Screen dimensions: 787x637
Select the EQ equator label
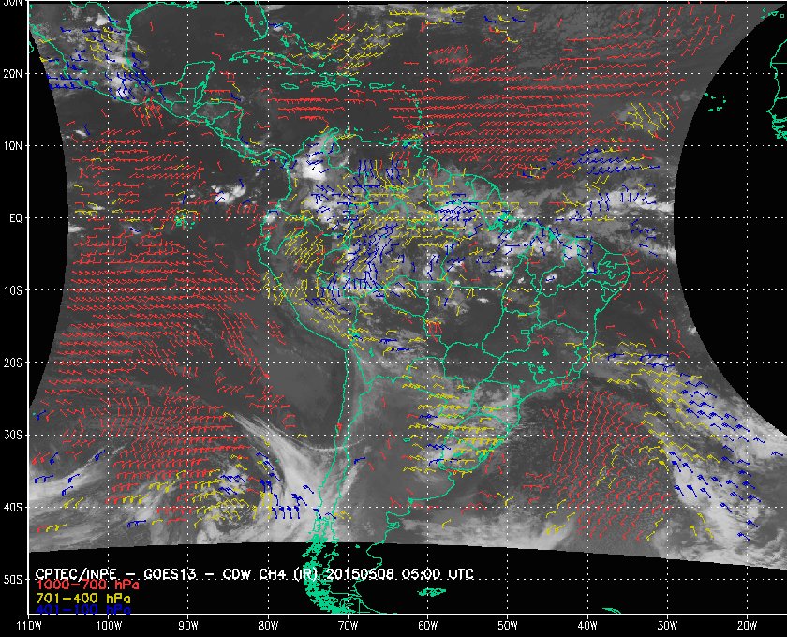(x=16, y=218)
